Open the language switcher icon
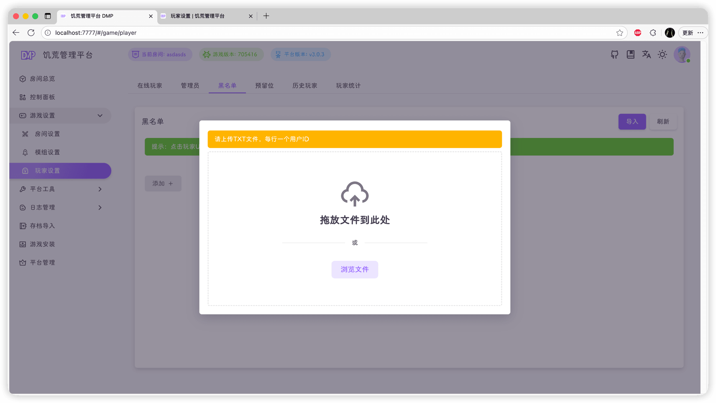This screenshot has width=716, height=403. click(x=646, y=54)
